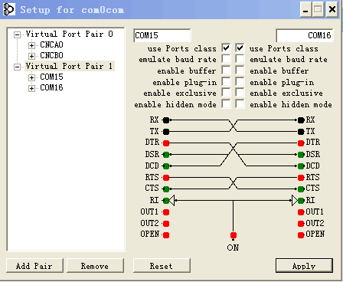Check left enable hidden mode option
Viewport: 343px width, 282px height.
(x=226, y=104)
